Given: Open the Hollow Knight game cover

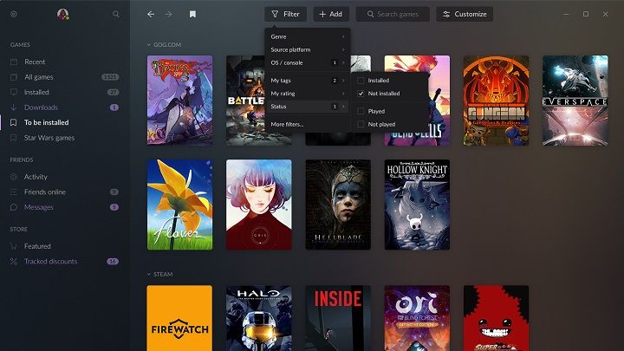Looking at the screenshot, I should (x=417, y=205).
